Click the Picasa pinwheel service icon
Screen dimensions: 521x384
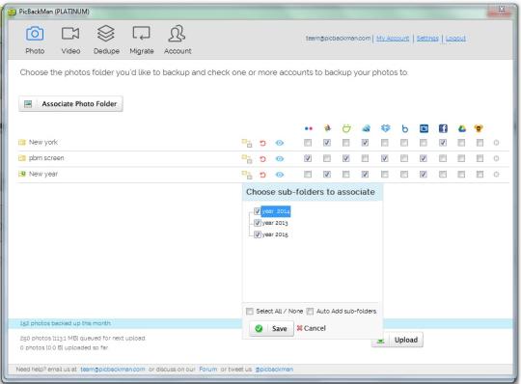[x=327, y=128]
